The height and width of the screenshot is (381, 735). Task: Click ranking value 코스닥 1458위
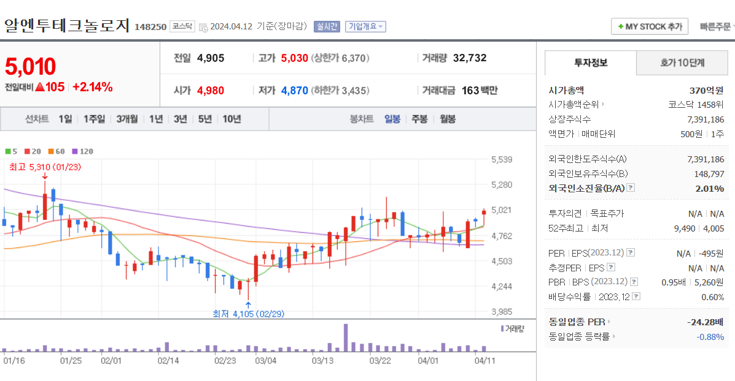click(x=696, y=104)
